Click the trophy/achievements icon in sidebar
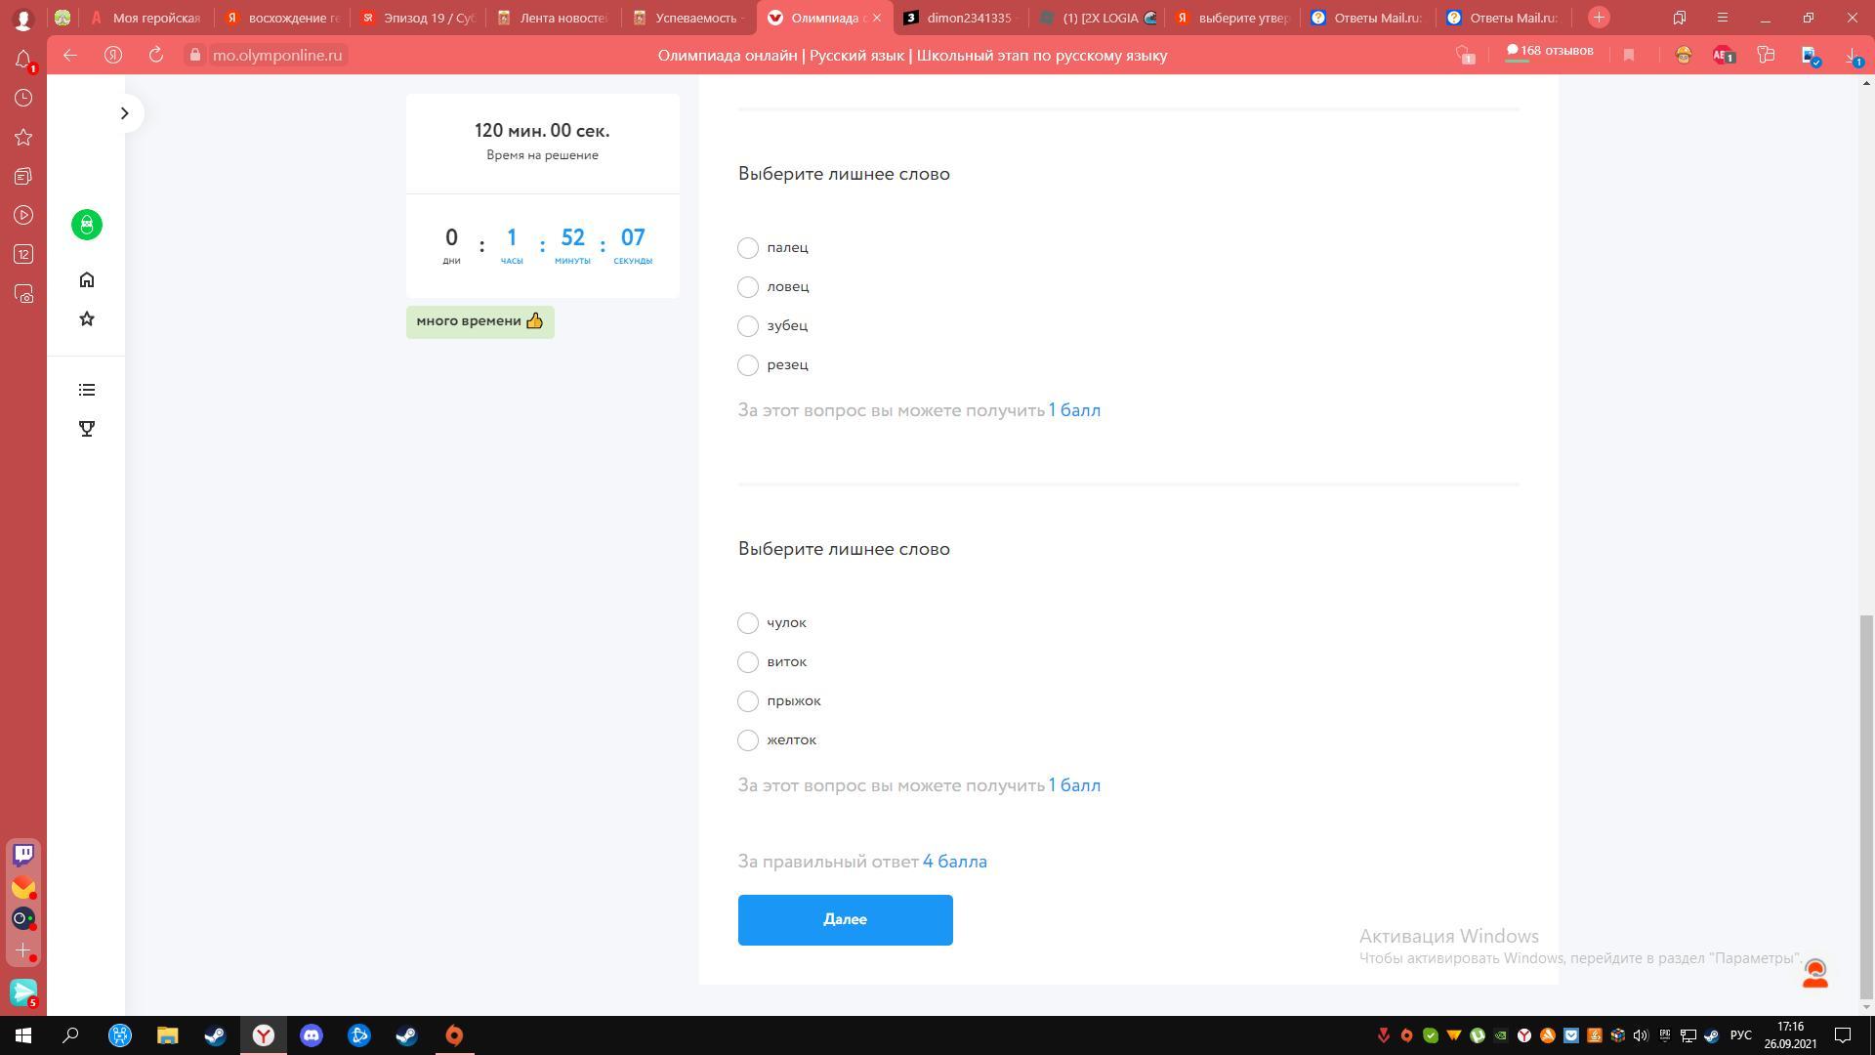This screenshot has height=1055, width=1875. (86, 429)
